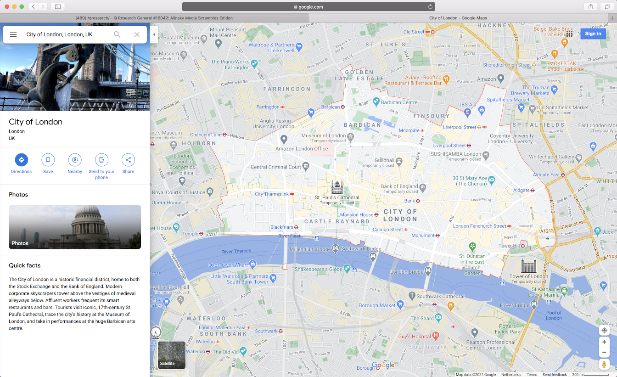617x377 pixels.
Task: Select Borough Market shopping pin
Action: click(x=399, y=304)
